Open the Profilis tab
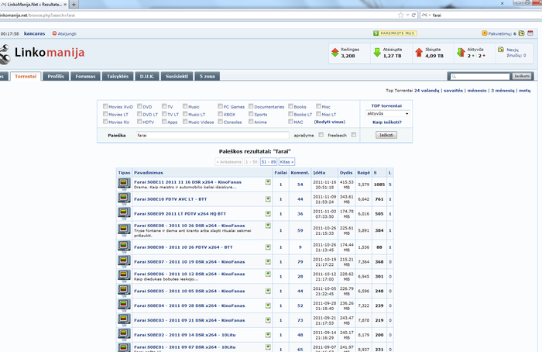This screenshot has height=352, width=542. click(x=56, y=76)
